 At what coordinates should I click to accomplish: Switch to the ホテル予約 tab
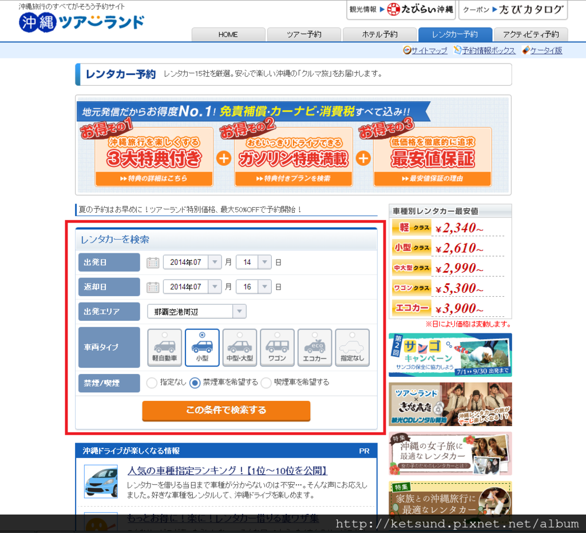coord(379,34)
